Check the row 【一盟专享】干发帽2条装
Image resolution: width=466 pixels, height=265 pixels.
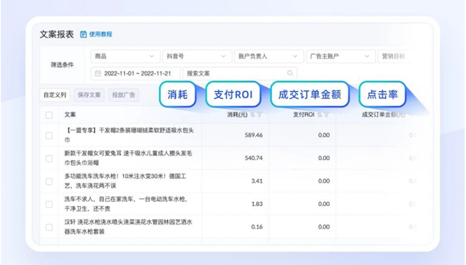pyautogui.click(x=49, y=136)
